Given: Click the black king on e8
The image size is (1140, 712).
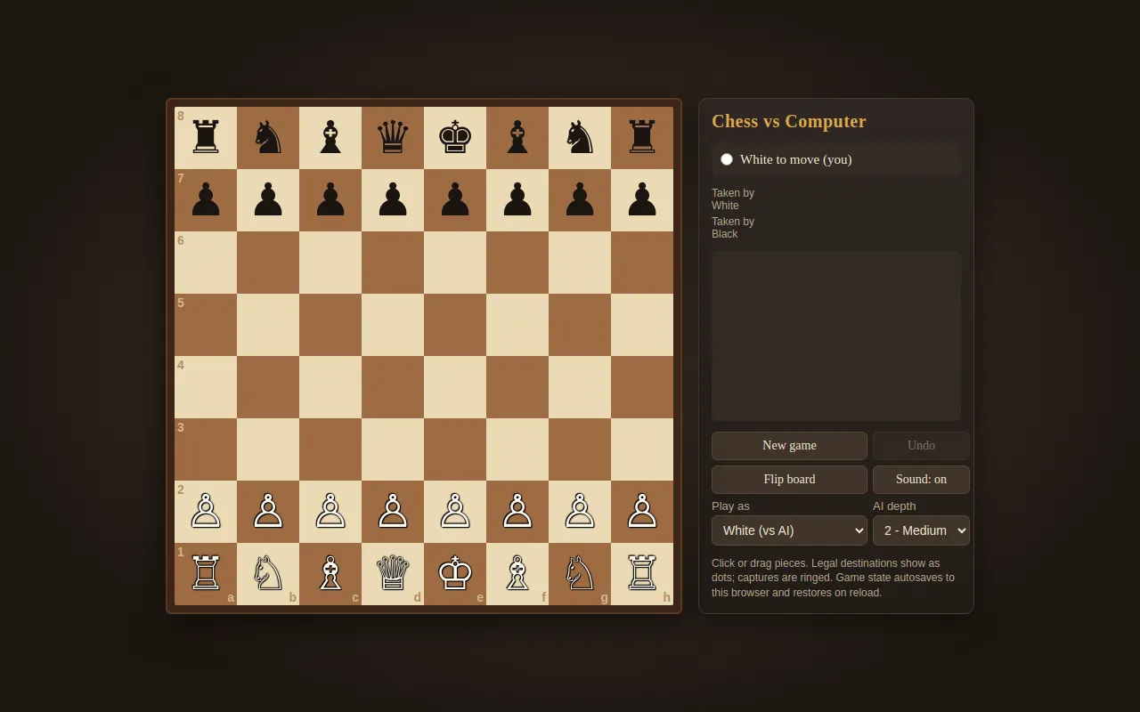Looking at the screenshot, I should coord(455,138).
